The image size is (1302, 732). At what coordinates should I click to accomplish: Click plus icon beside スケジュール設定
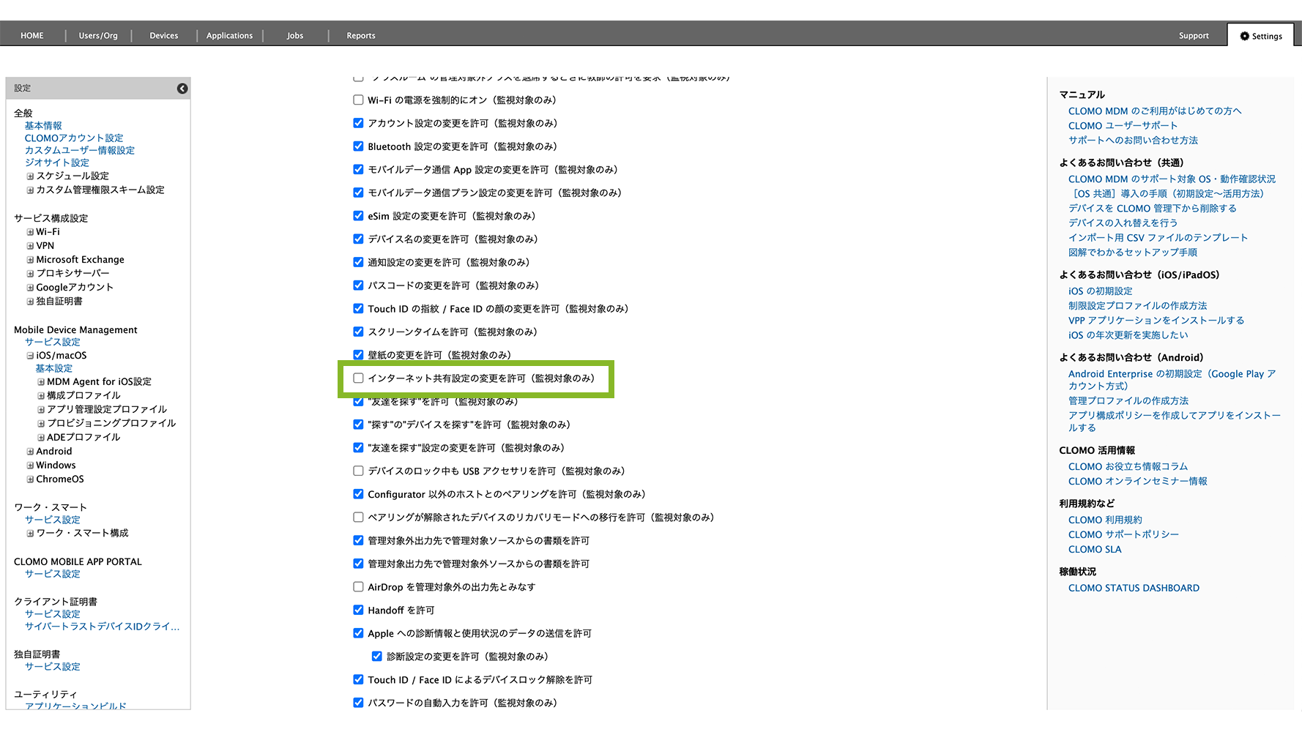pyautogui.click(x=30, y=176)
